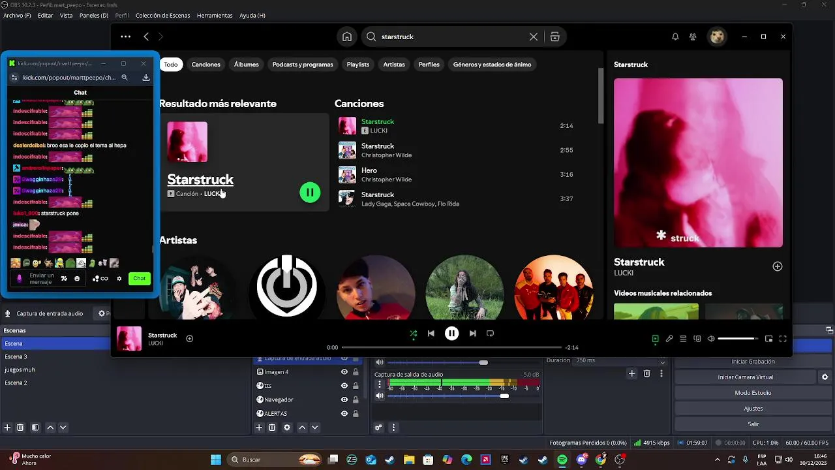
Task: Select the Todo filter chip
Action: (x=171, y=65)
